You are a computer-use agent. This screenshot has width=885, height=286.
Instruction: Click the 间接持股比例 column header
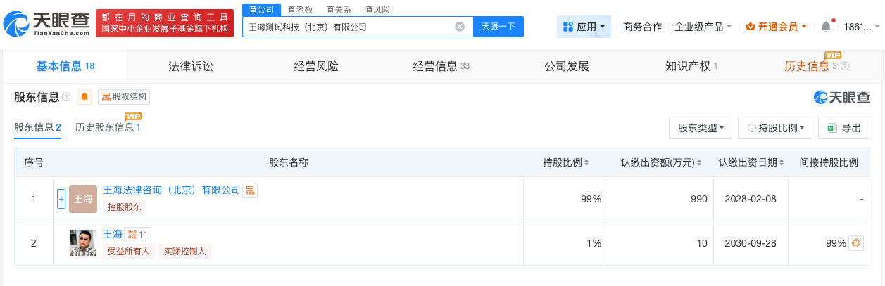point(829,162)
